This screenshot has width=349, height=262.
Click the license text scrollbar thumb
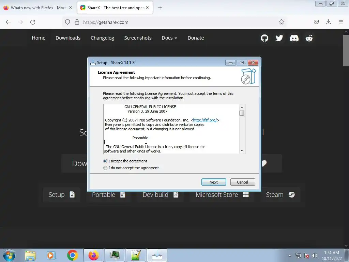click(x=242, y=113)
